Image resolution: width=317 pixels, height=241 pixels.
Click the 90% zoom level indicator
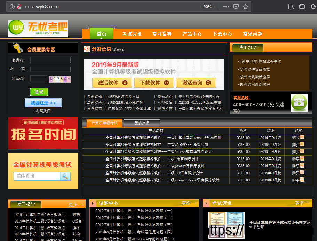207,7
